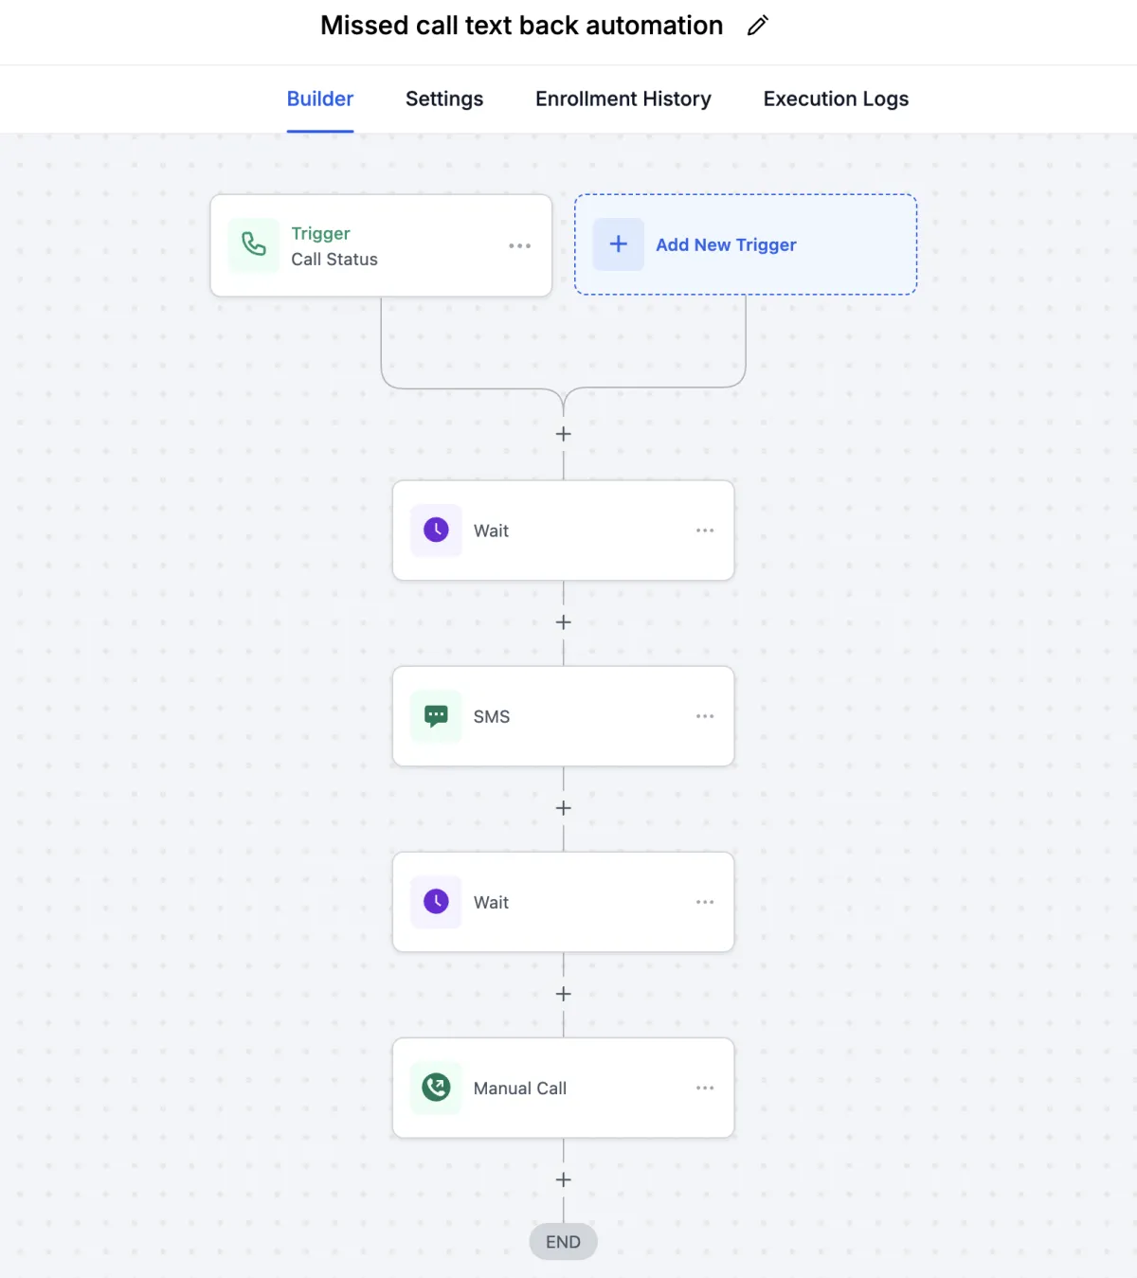
Task: Insert a step above Manual Call
Action: coord(564,994)
